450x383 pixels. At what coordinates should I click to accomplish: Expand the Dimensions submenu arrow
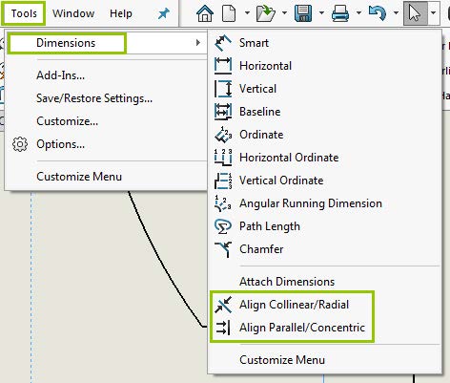198,43
